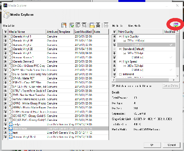184x151 pixels.
Task: Click the marker icon left of Generic Vinyl 1
Action: pos(5,36)
